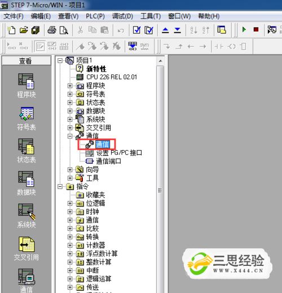Click the Upload from PLC arrow icon
This screenshot has width=282, height=293.
click(165, 30)
